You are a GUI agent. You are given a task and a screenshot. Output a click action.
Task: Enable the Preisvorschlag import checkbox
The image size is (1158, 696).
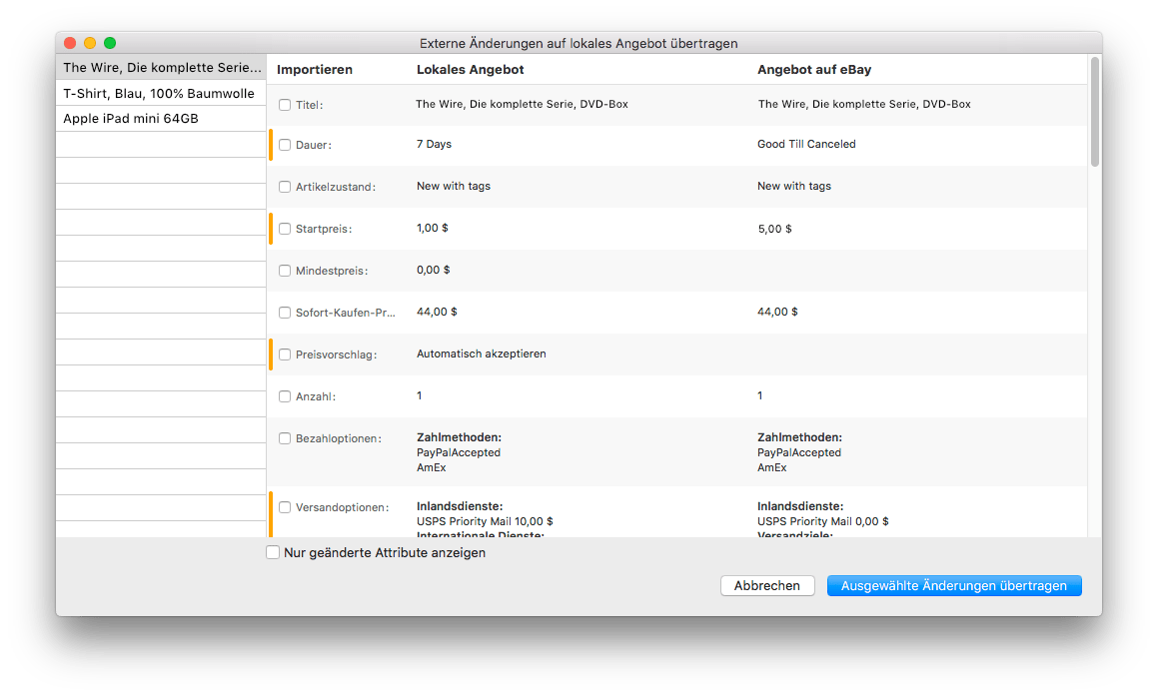click(x=285, y=355)
